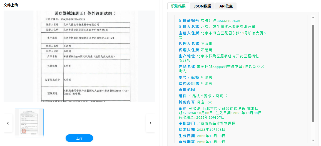Click the 文件上传 heading
Screen dimensions: 321x146
click(x=11, y=5)
